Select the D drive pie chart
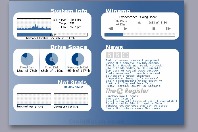The height and width of the screenshot is (132, 198). coord(52,59)
